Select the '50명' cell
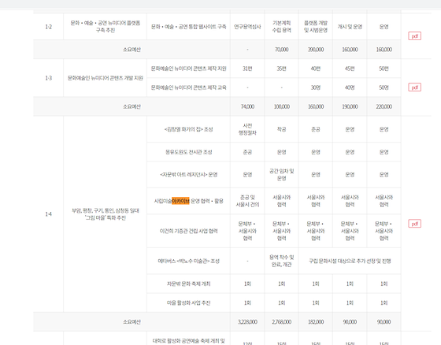This screenshot has height=345, width=441. (x=384, y=87)
